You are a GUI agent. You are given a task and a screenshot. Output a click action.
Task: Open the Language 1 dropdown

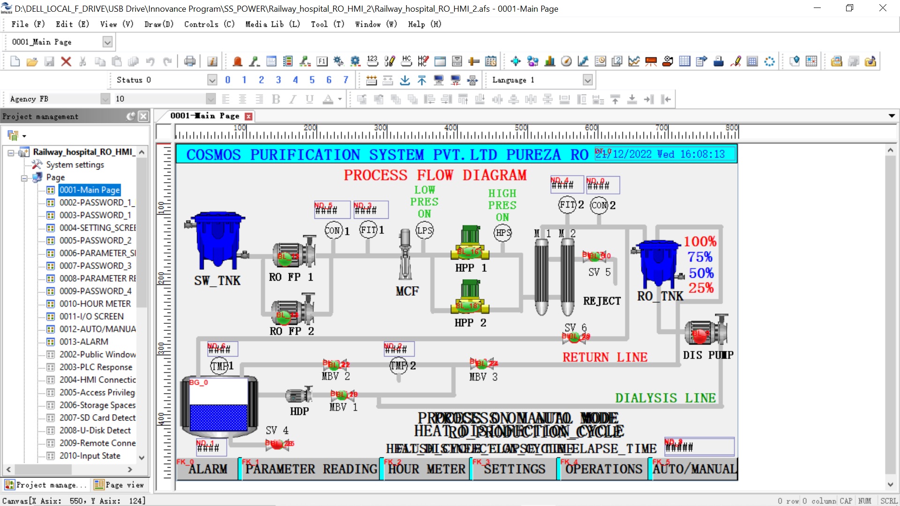(x=587, y=80)
